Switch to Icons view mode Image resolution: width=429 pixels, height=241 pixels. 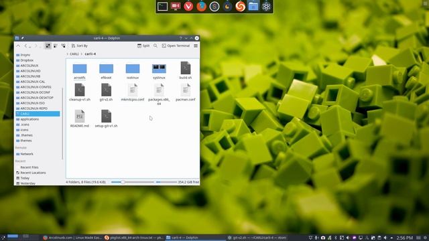point(48,46)
